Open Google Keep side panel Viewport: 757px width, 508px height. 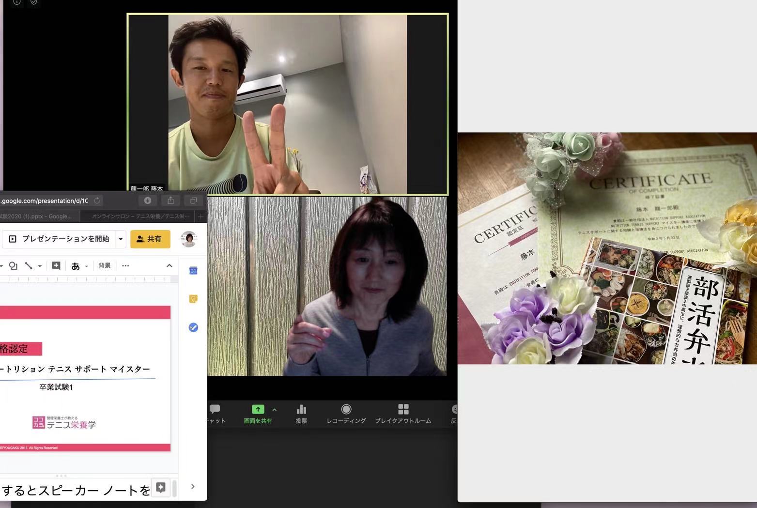pyautogui.click(x=193, y=299)
